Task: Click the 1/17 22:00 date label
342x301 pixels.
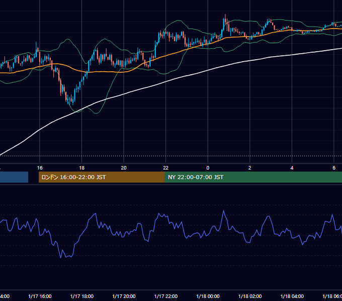Action: point(166,296)
